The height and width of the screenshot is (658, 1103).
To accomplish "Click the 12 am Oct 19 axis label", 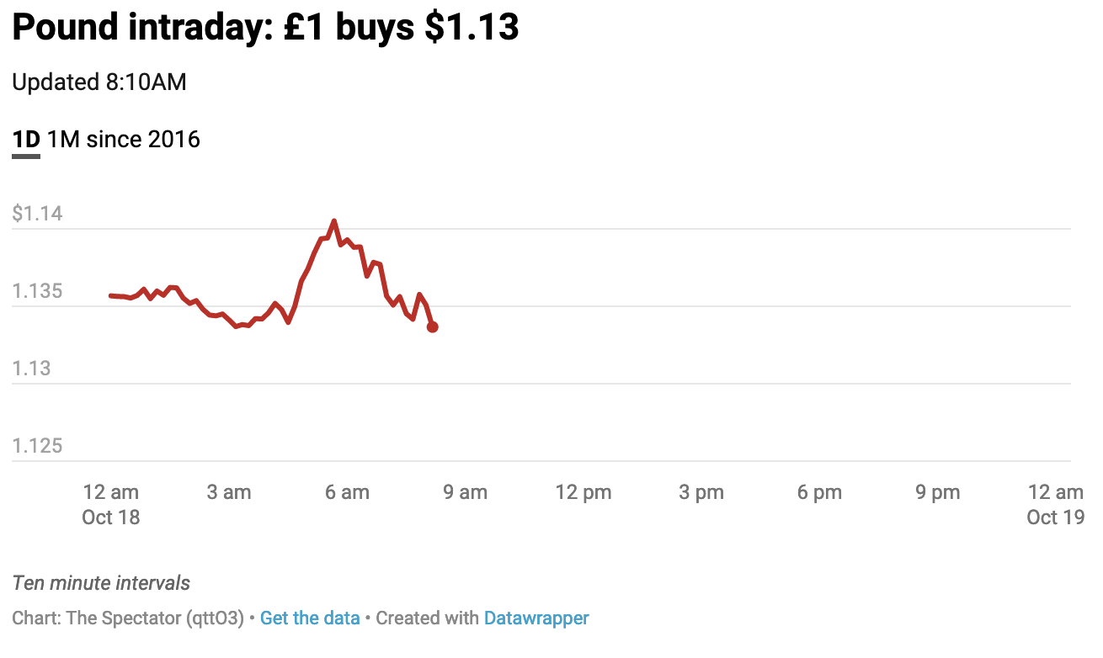I will tap(1056, 504).
